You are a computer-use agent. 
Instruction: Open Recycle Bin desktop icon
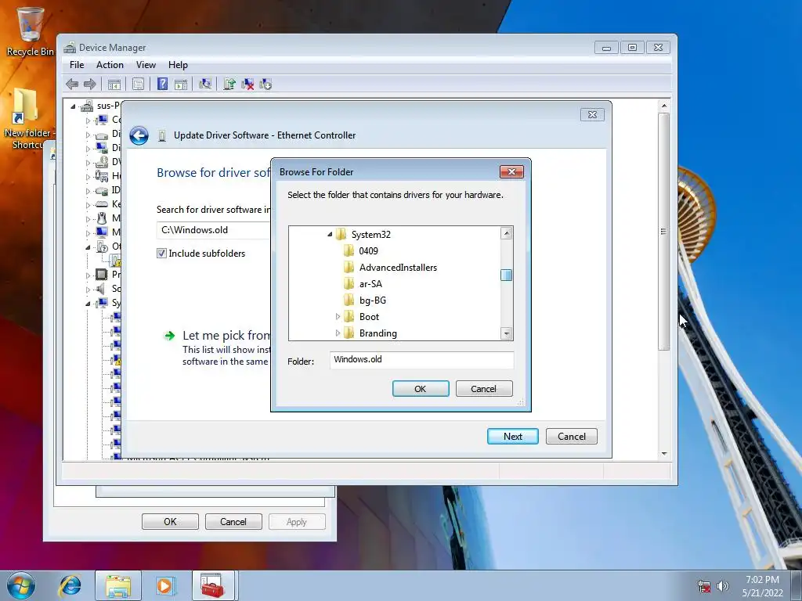[30, 31]
